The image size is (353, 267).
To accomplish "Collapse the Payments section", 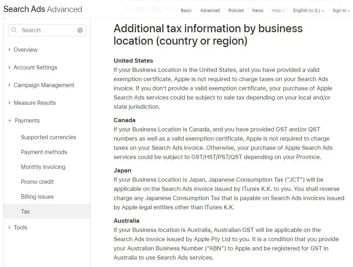I will point(10,120).
